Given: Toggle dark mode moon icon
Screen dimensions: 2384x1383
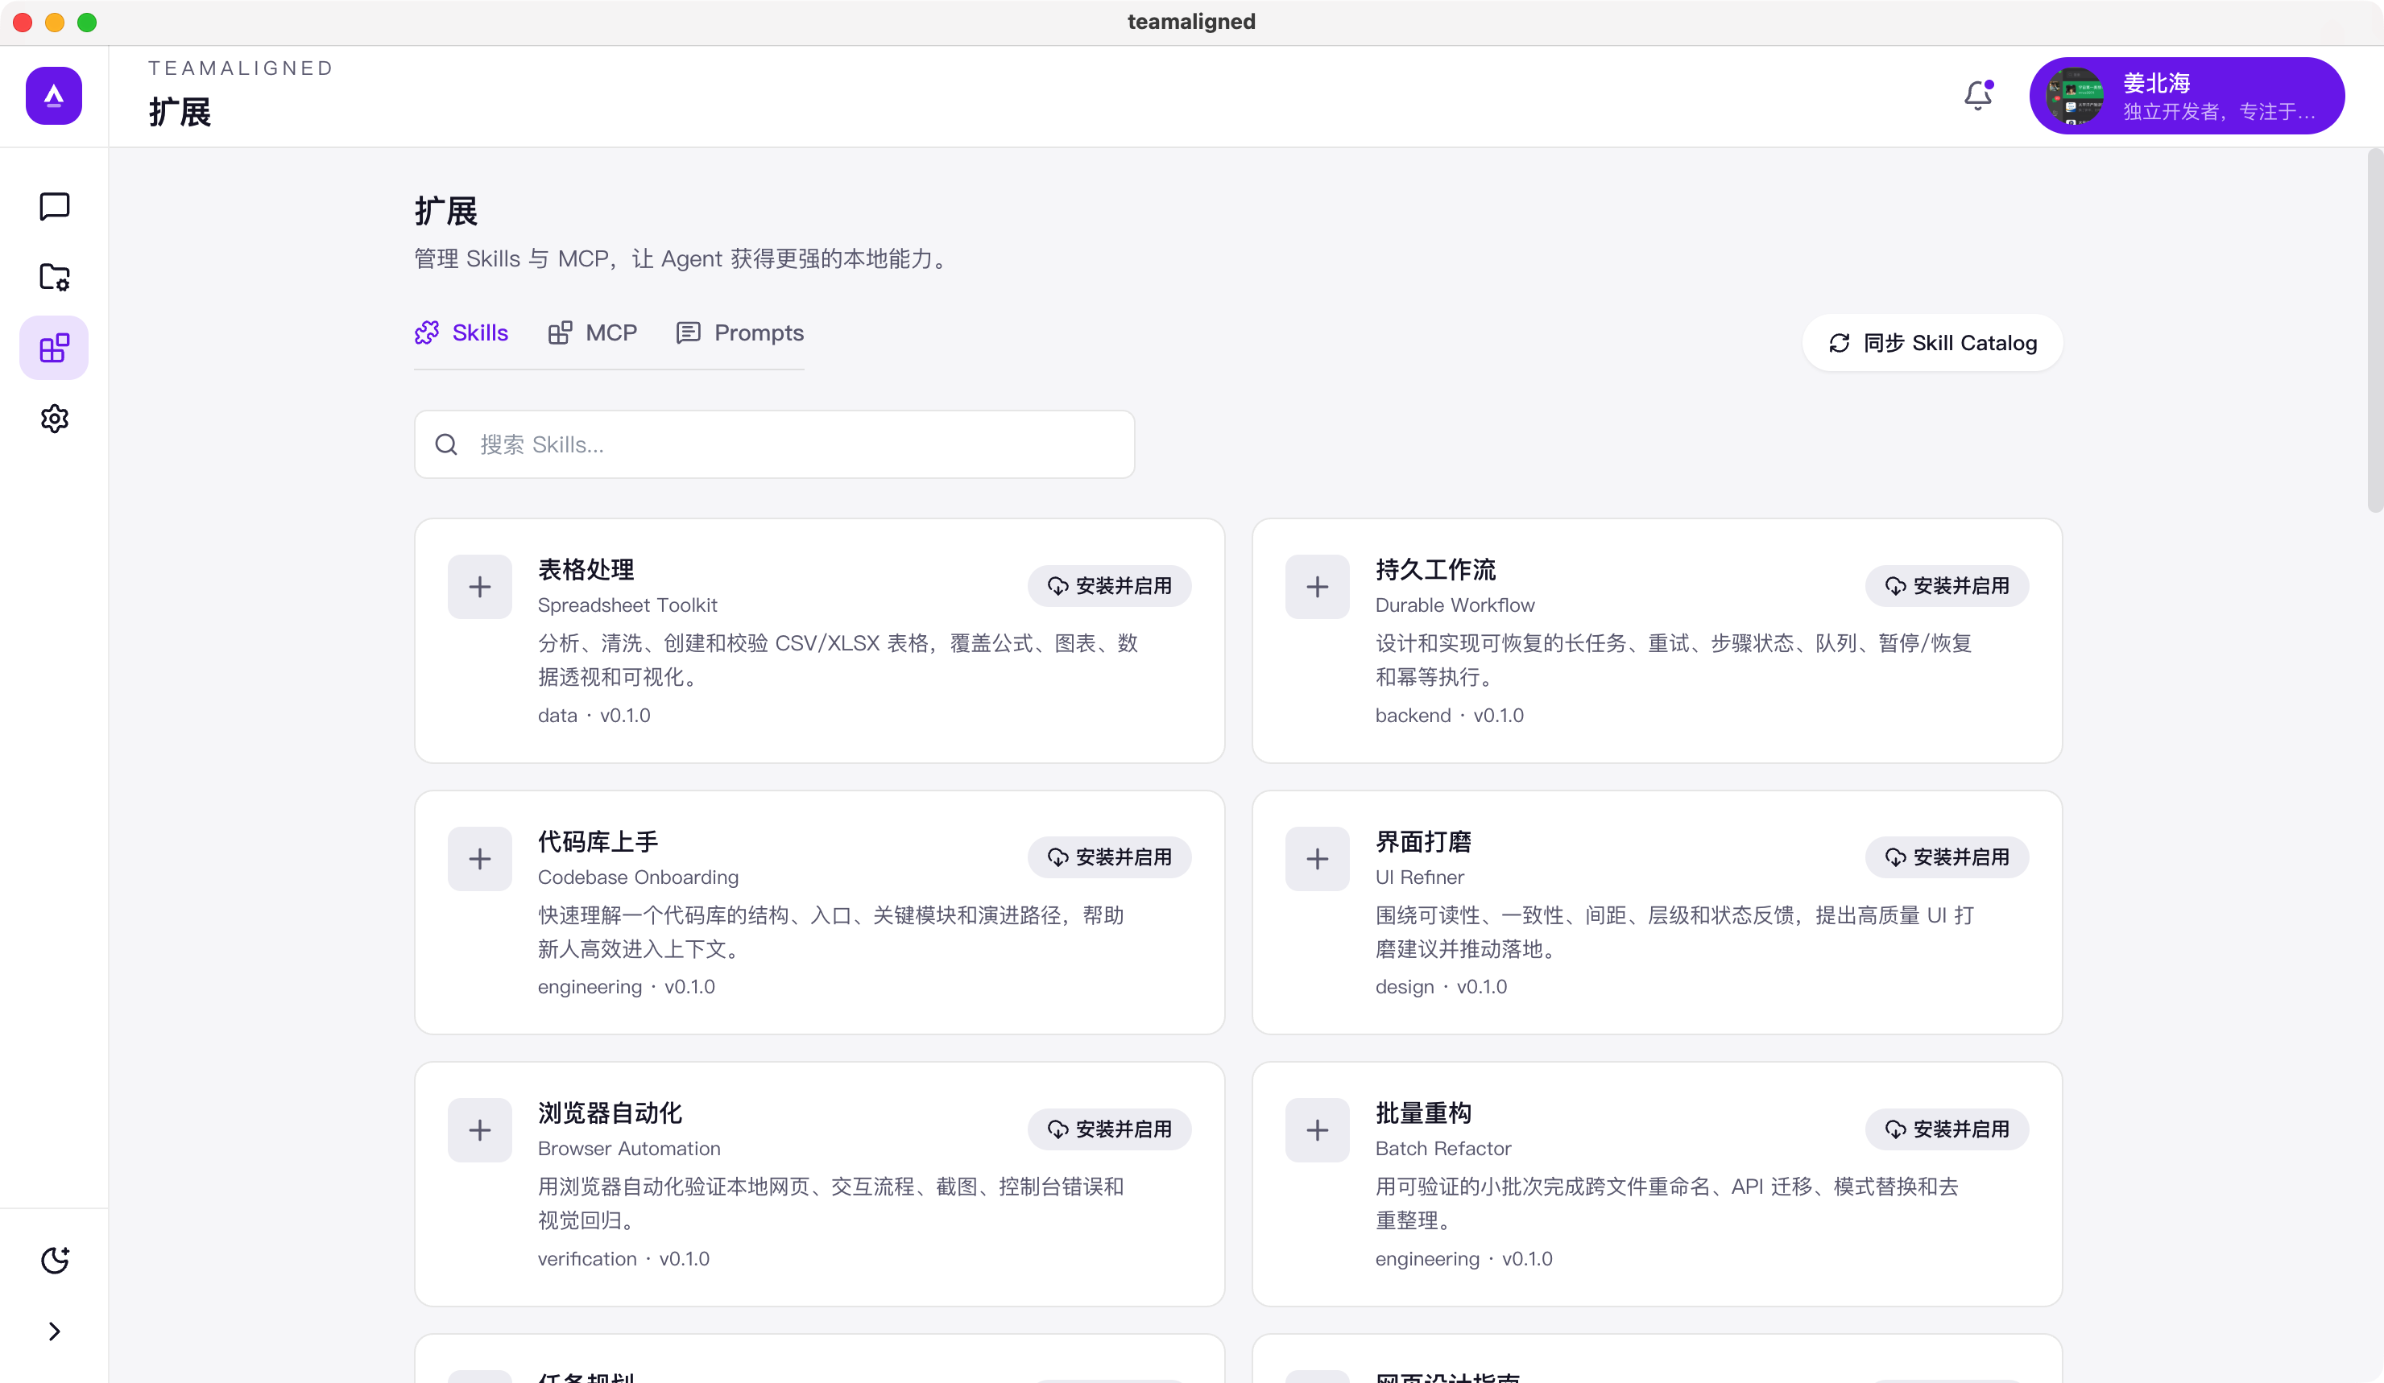Looking at the screenshot, I should [54, 1260].
